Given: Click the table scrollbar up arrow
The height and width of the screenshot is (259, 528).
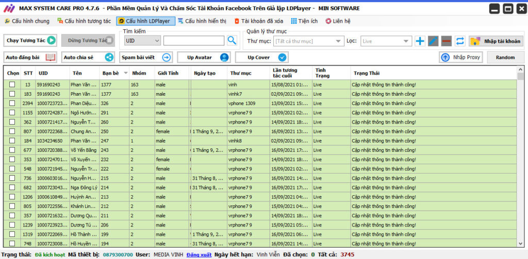Looking at the screenshot, I should (x=521, y=70).
